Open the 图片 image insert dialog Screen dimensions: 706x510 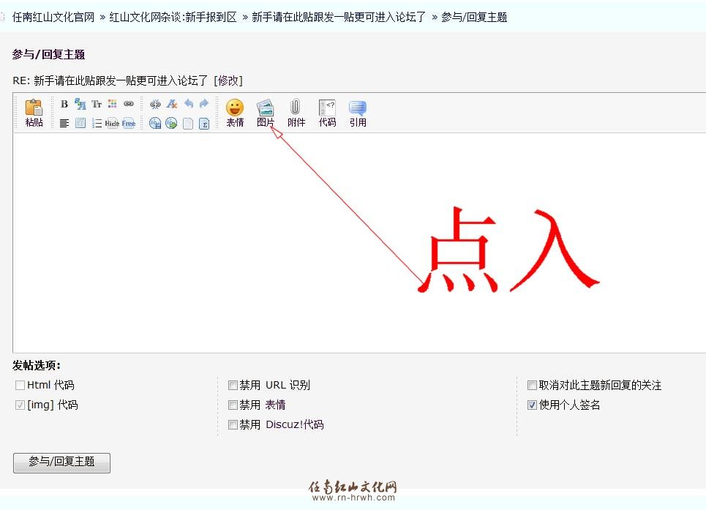tap(265, 113)
